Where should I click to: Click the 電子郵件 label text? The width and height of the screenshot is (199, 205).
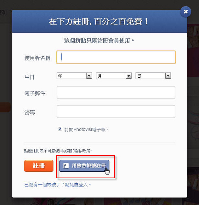tap(35, 93)
